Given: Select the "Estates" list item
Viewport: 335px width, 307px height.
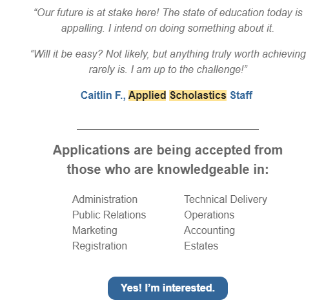Looking at the screenshot, I should (x=201, y=246).
